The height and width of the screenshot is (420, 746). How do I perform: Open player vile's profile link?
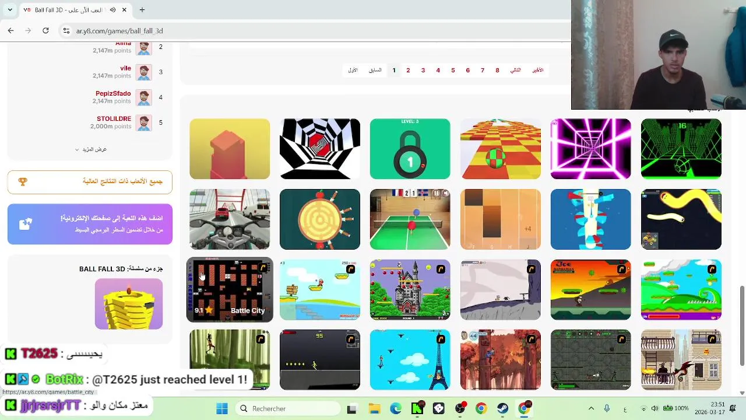(125, 68)
